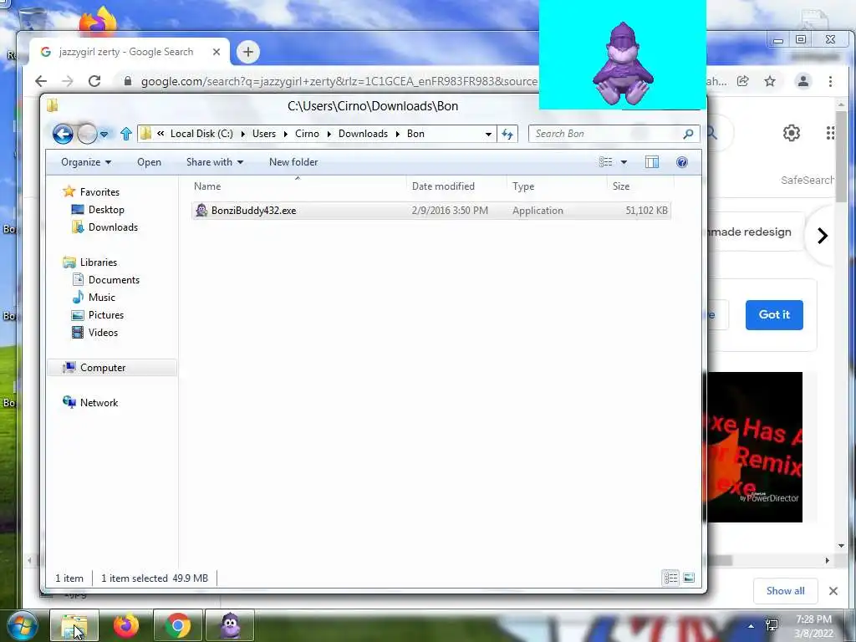Change your view icon in toolbar
Screen dimensions: 856x642
605,162
